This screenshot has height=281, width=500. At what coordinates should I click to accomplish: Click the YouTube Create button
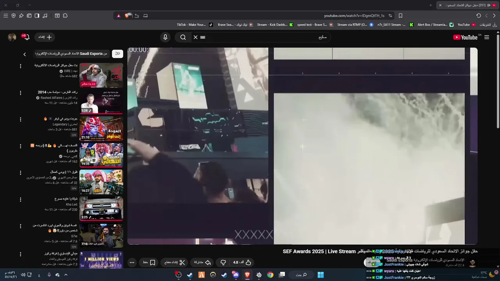(45, 37)
